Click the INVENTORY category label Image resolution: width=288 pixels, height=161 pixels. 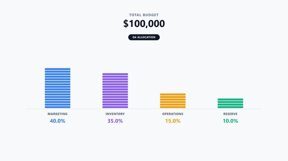click(x=115, y=114)
